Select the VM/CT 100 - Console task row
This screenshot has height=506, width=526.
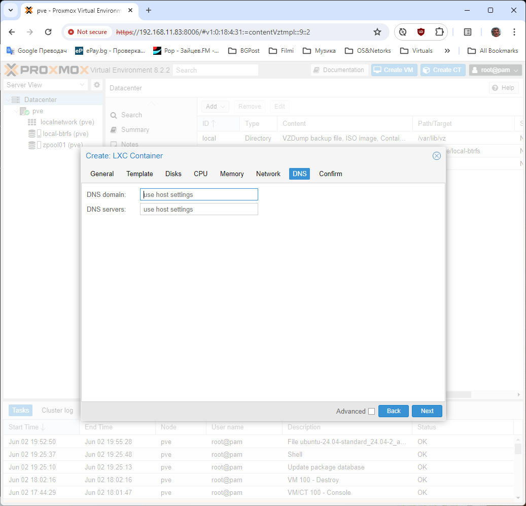(259, 493)
